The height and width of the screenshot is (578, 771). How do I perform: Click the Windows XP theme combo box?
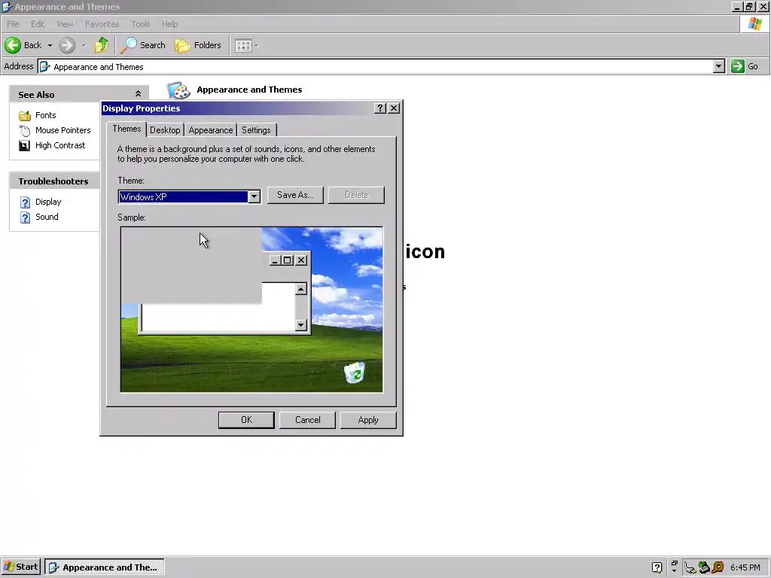(189, 196)
